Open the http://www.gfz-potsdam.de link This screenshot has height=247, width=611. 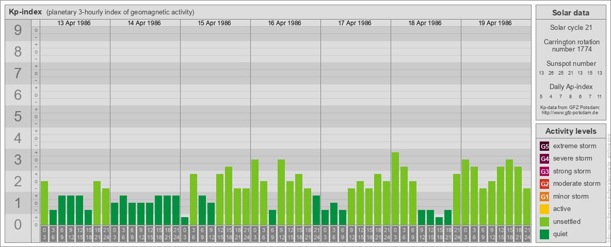[570, 113]
